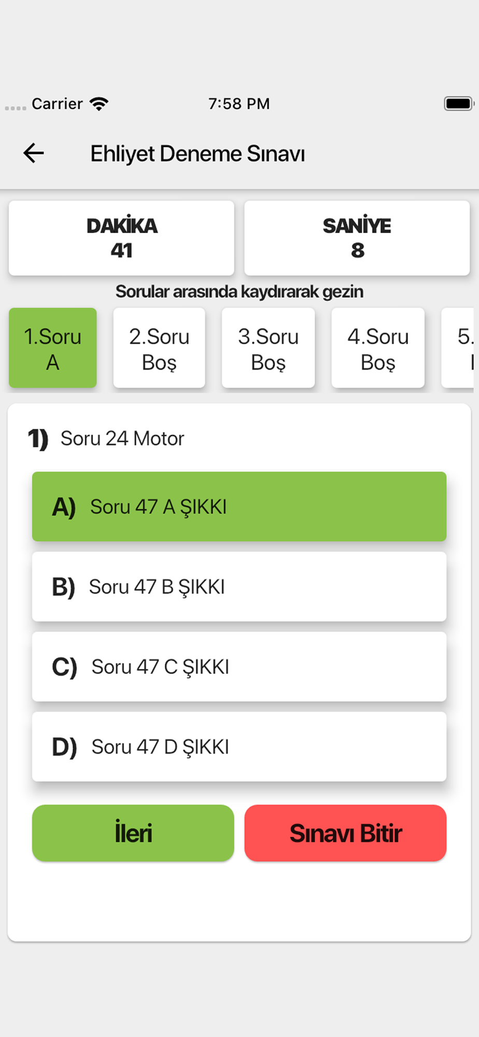Switch to the 2.Soru Boş tab
This screenshot has height=1037, width=479.
point(159,348)
